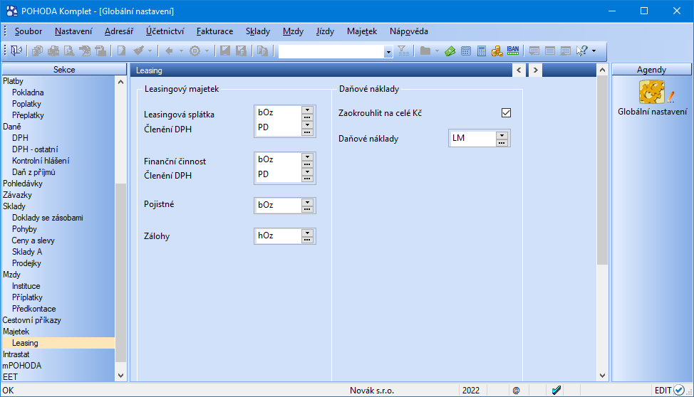This screenshot has width=694, height=397.
Task: Click the first floppy-disk save icon
Action: tap(225, 51)
